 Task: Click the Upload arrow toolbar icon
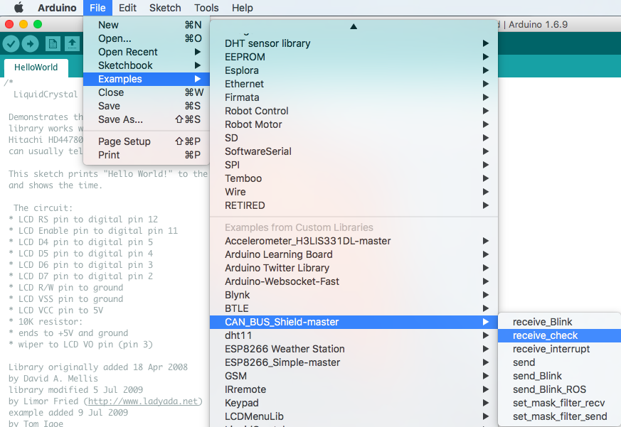(x=31, y=44)
